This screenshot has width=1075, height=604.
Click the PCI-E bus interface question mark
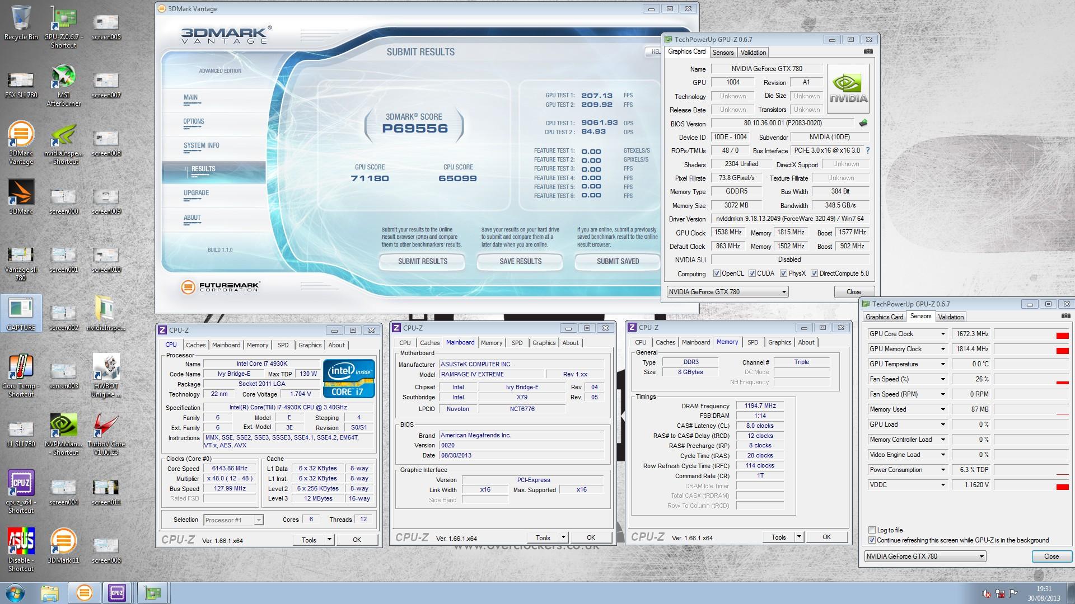868,150
